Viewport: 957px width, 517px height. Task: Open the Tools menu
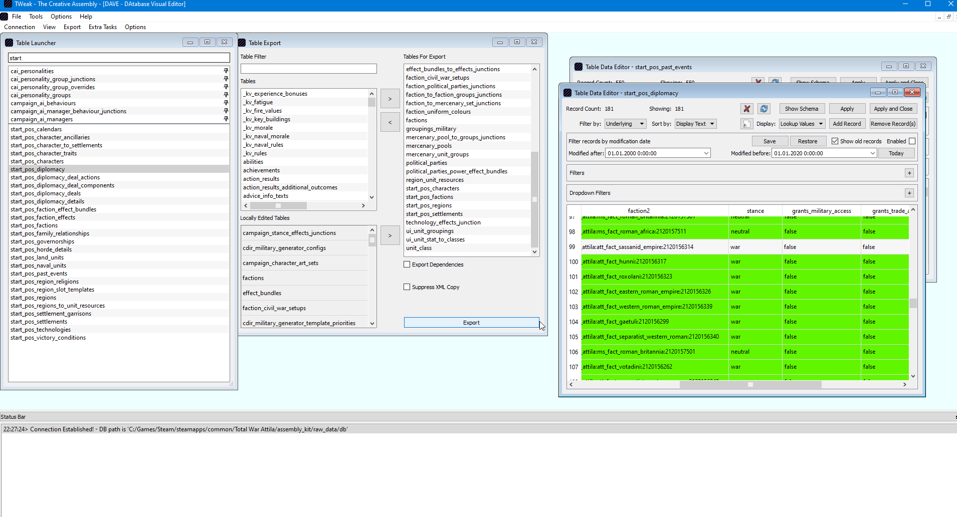(36, 17)
